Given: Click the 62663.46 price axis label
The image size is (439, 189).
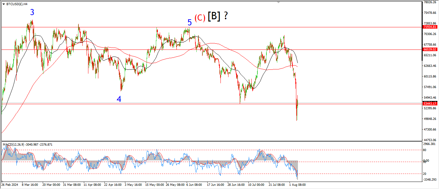Looking at the screenshot, I should tap(430, 66).
